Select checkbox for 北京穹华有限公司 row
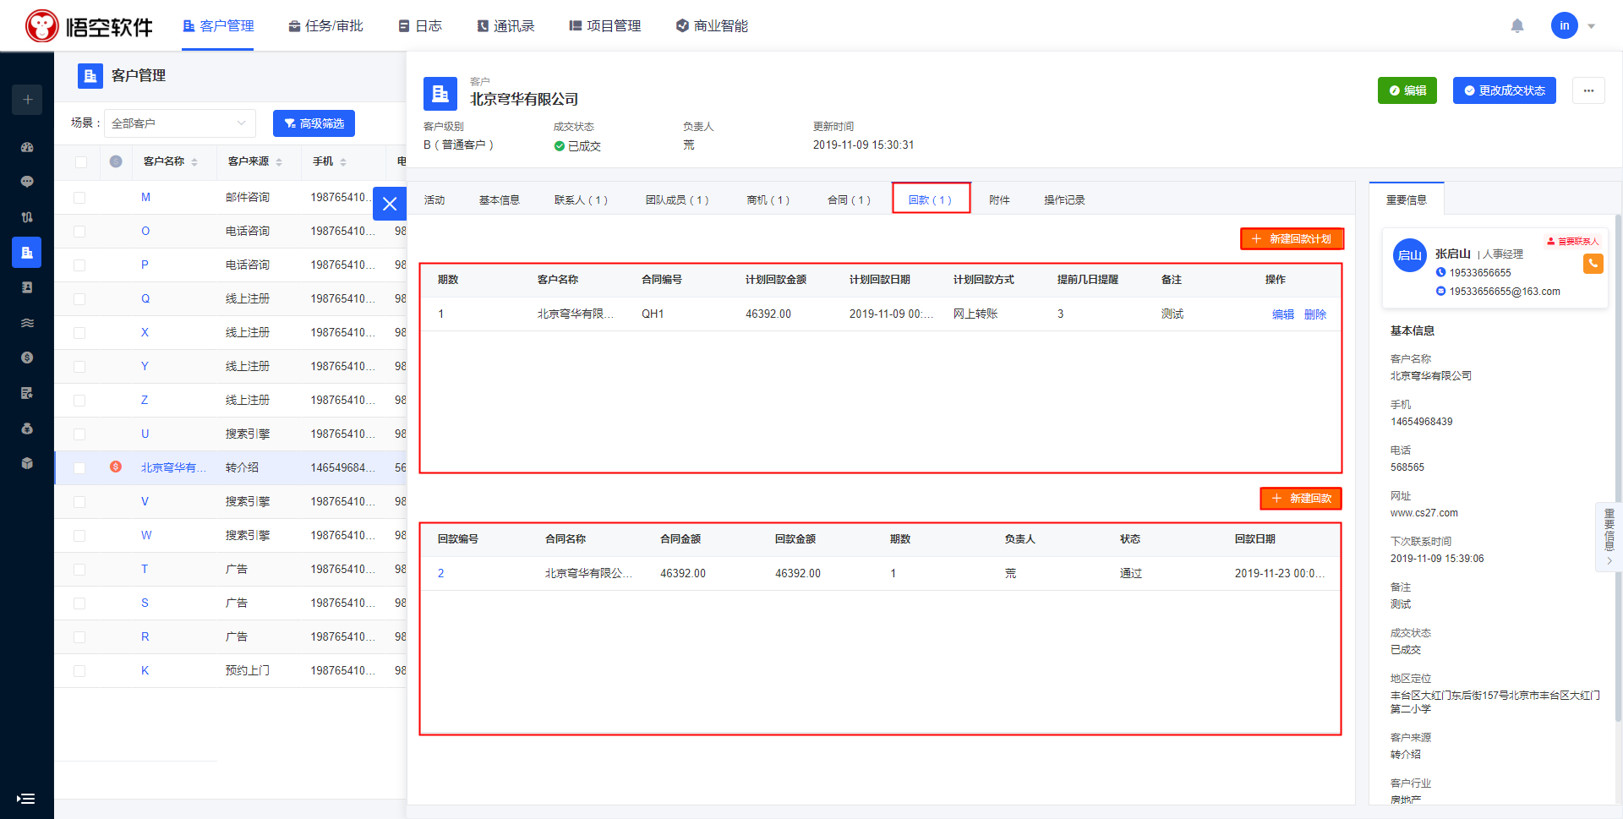This screenshot has height=819, width=1623. [79, 468]
